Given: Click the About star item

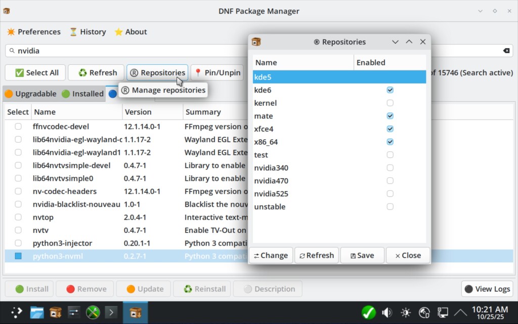Looking at the screenshot, I should [x=131, y=32].
